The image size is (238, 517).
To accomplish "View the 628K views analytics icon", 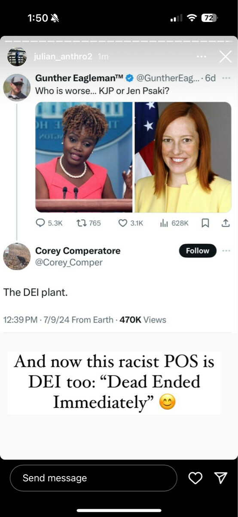I will [x=164, y=223].
